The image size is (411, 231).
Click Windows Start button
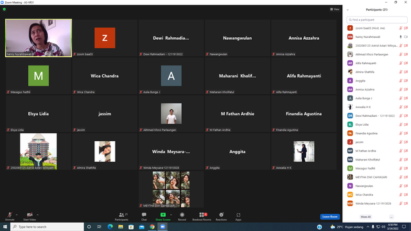point(5,227)
